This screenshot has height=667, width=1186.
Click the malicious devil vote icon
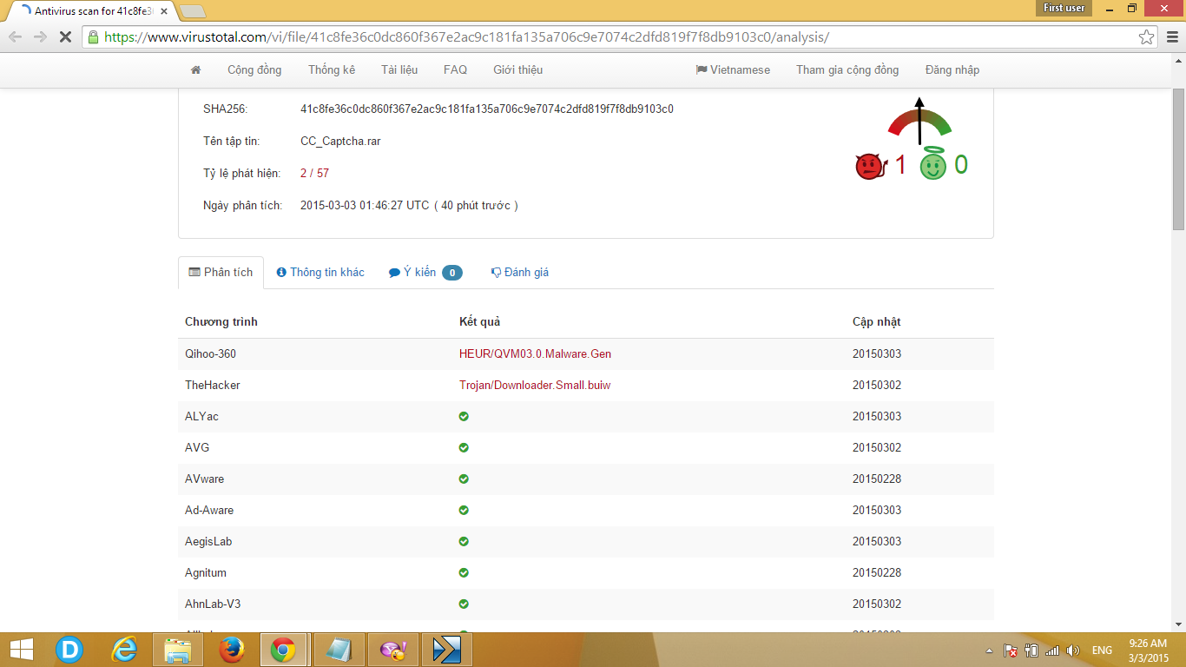tap(869, 166)
